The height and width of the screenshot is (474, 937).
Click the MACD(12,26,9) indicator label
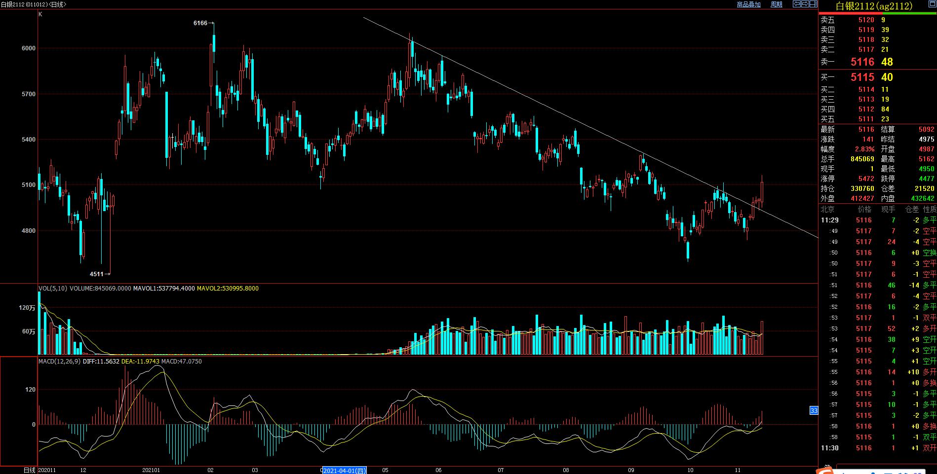59,361
